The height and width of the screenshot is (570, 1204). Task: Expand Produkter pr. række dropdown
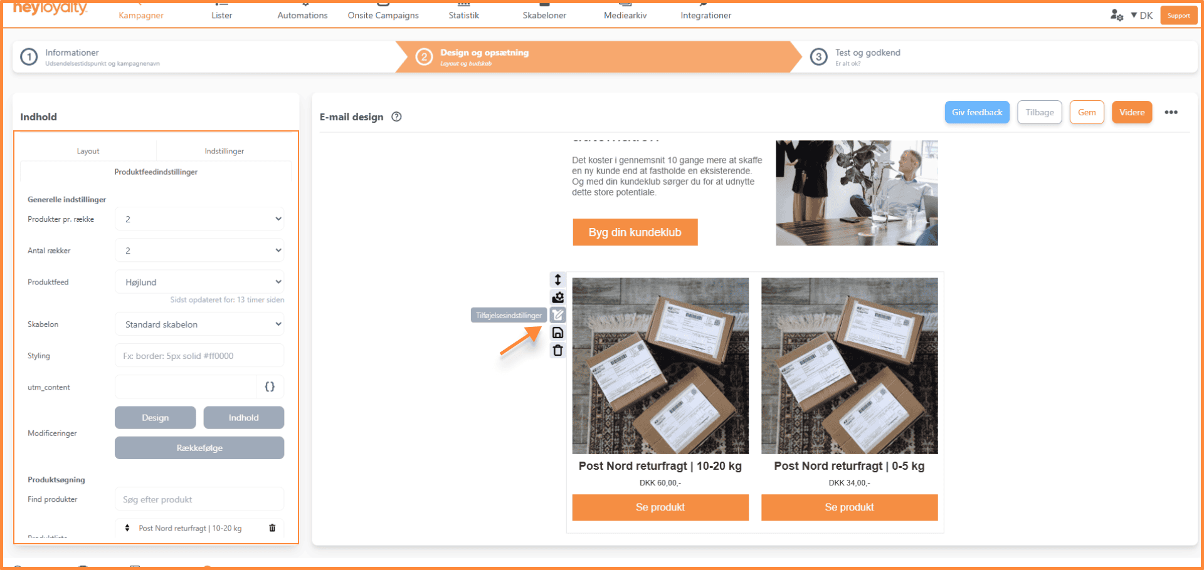coord(199,219)
